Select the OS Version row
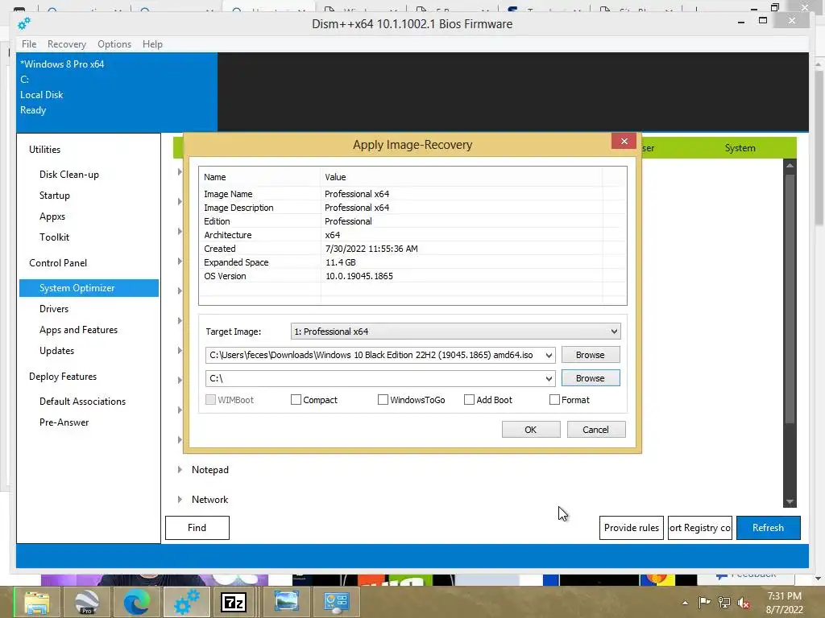The image size is (825, 618). 412,276
